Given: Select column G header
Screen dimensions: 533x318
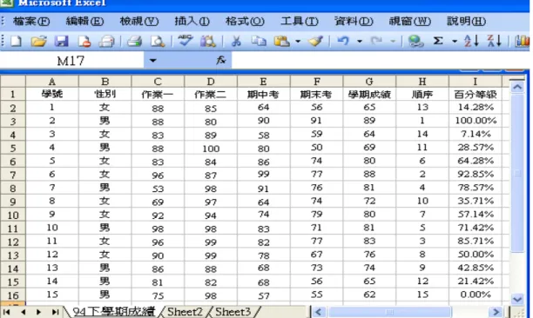Looking at the screenshot, I should [x=369, y=82].
